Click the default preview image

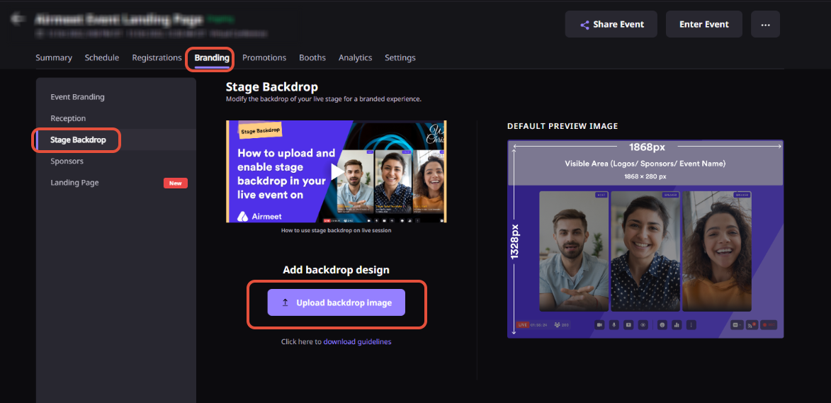coord(645,239)
